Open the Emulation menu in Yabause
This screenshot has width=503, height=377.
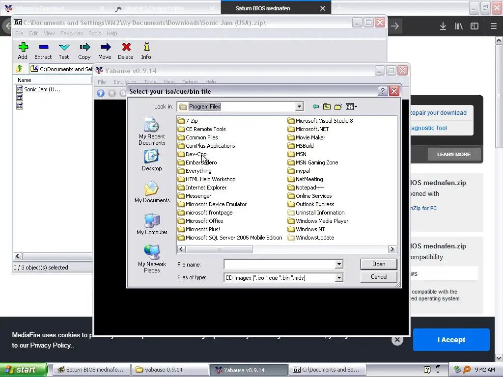click(x=125, y=82)
